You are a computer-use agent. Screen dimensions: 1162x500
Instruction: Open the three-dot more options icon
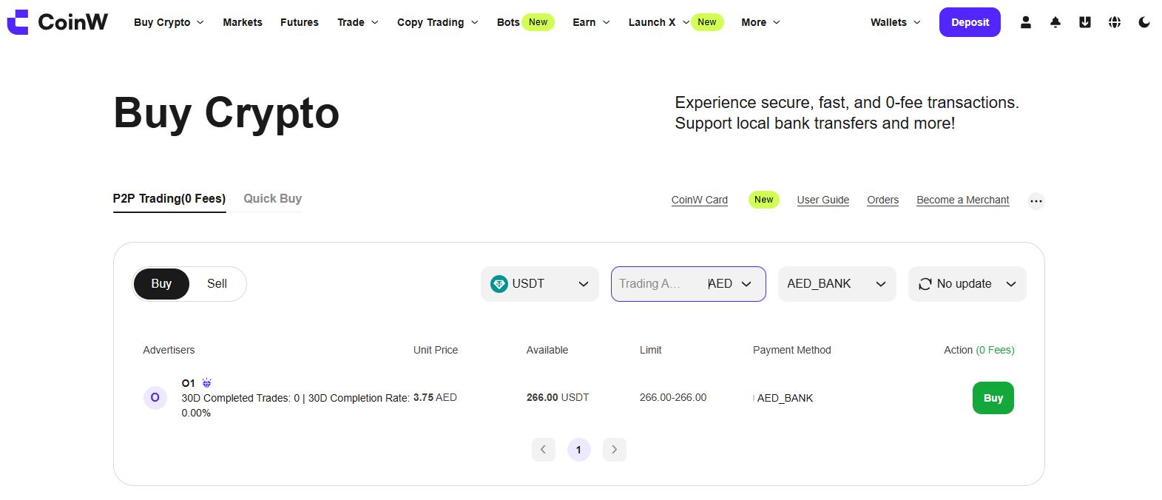click(x=1036, y=200)
